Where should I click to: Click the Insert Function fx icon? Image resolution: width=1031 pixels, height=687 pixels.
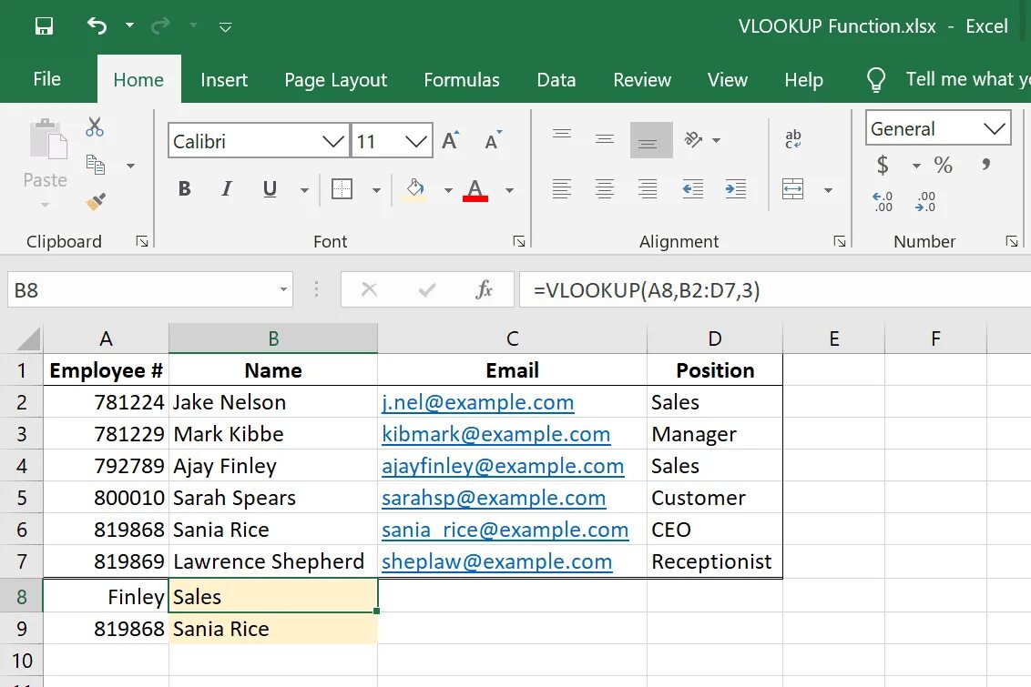[484, 289]
